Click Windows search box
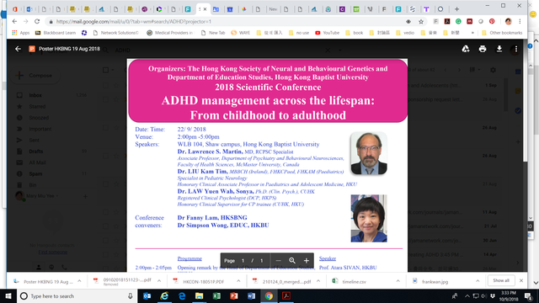 77,295
